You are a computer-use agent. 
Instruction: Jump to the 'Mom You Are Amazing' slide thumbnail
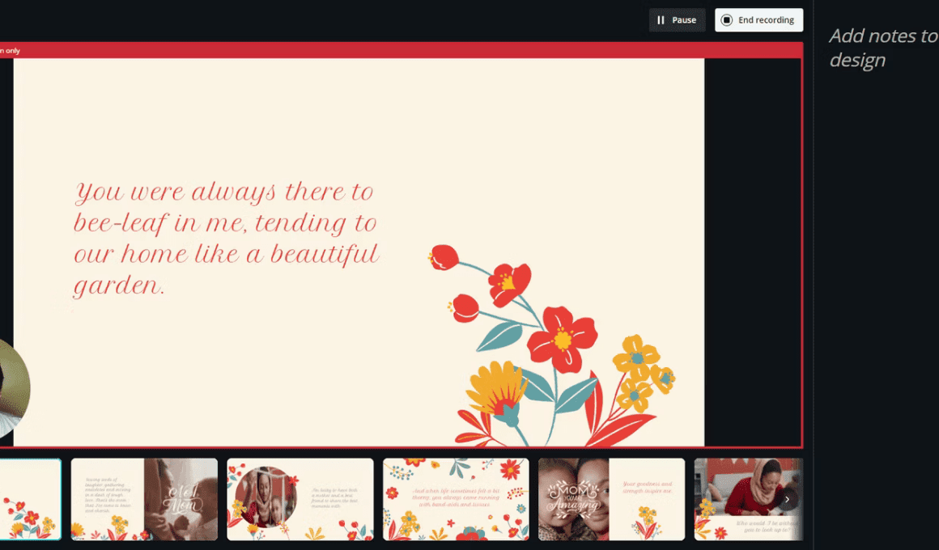point(611,499)
